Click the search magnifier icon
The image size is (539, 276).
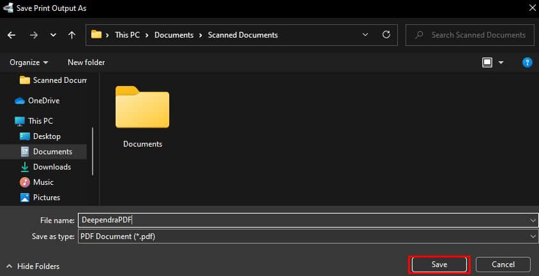(419, 34)
